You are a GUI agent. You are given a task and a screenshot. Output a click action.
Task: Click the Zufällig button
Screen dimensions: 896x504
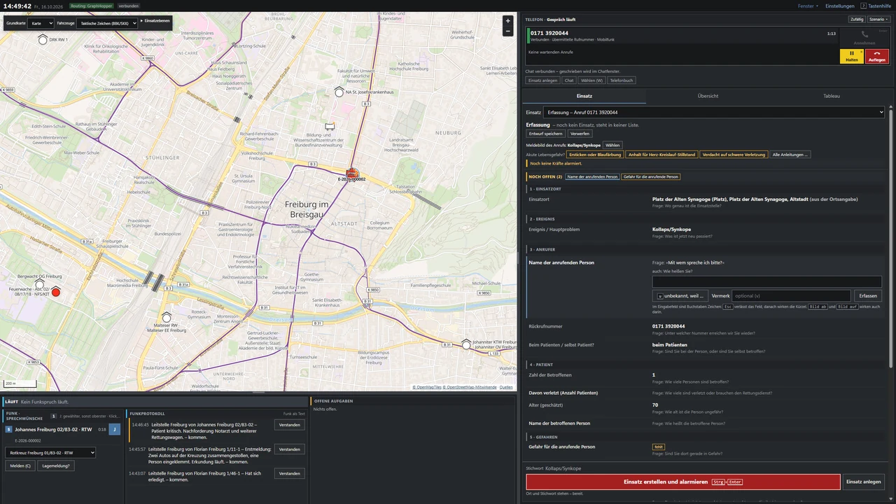pyautogui.click(x=856, y=20)
